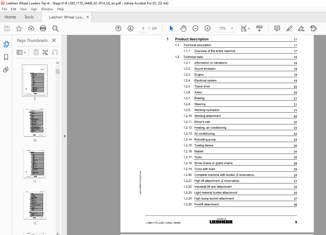Add the document to starred files
The width and height of the screenshot is (326, 235).
pyautogui.click(x=19, y=28)
